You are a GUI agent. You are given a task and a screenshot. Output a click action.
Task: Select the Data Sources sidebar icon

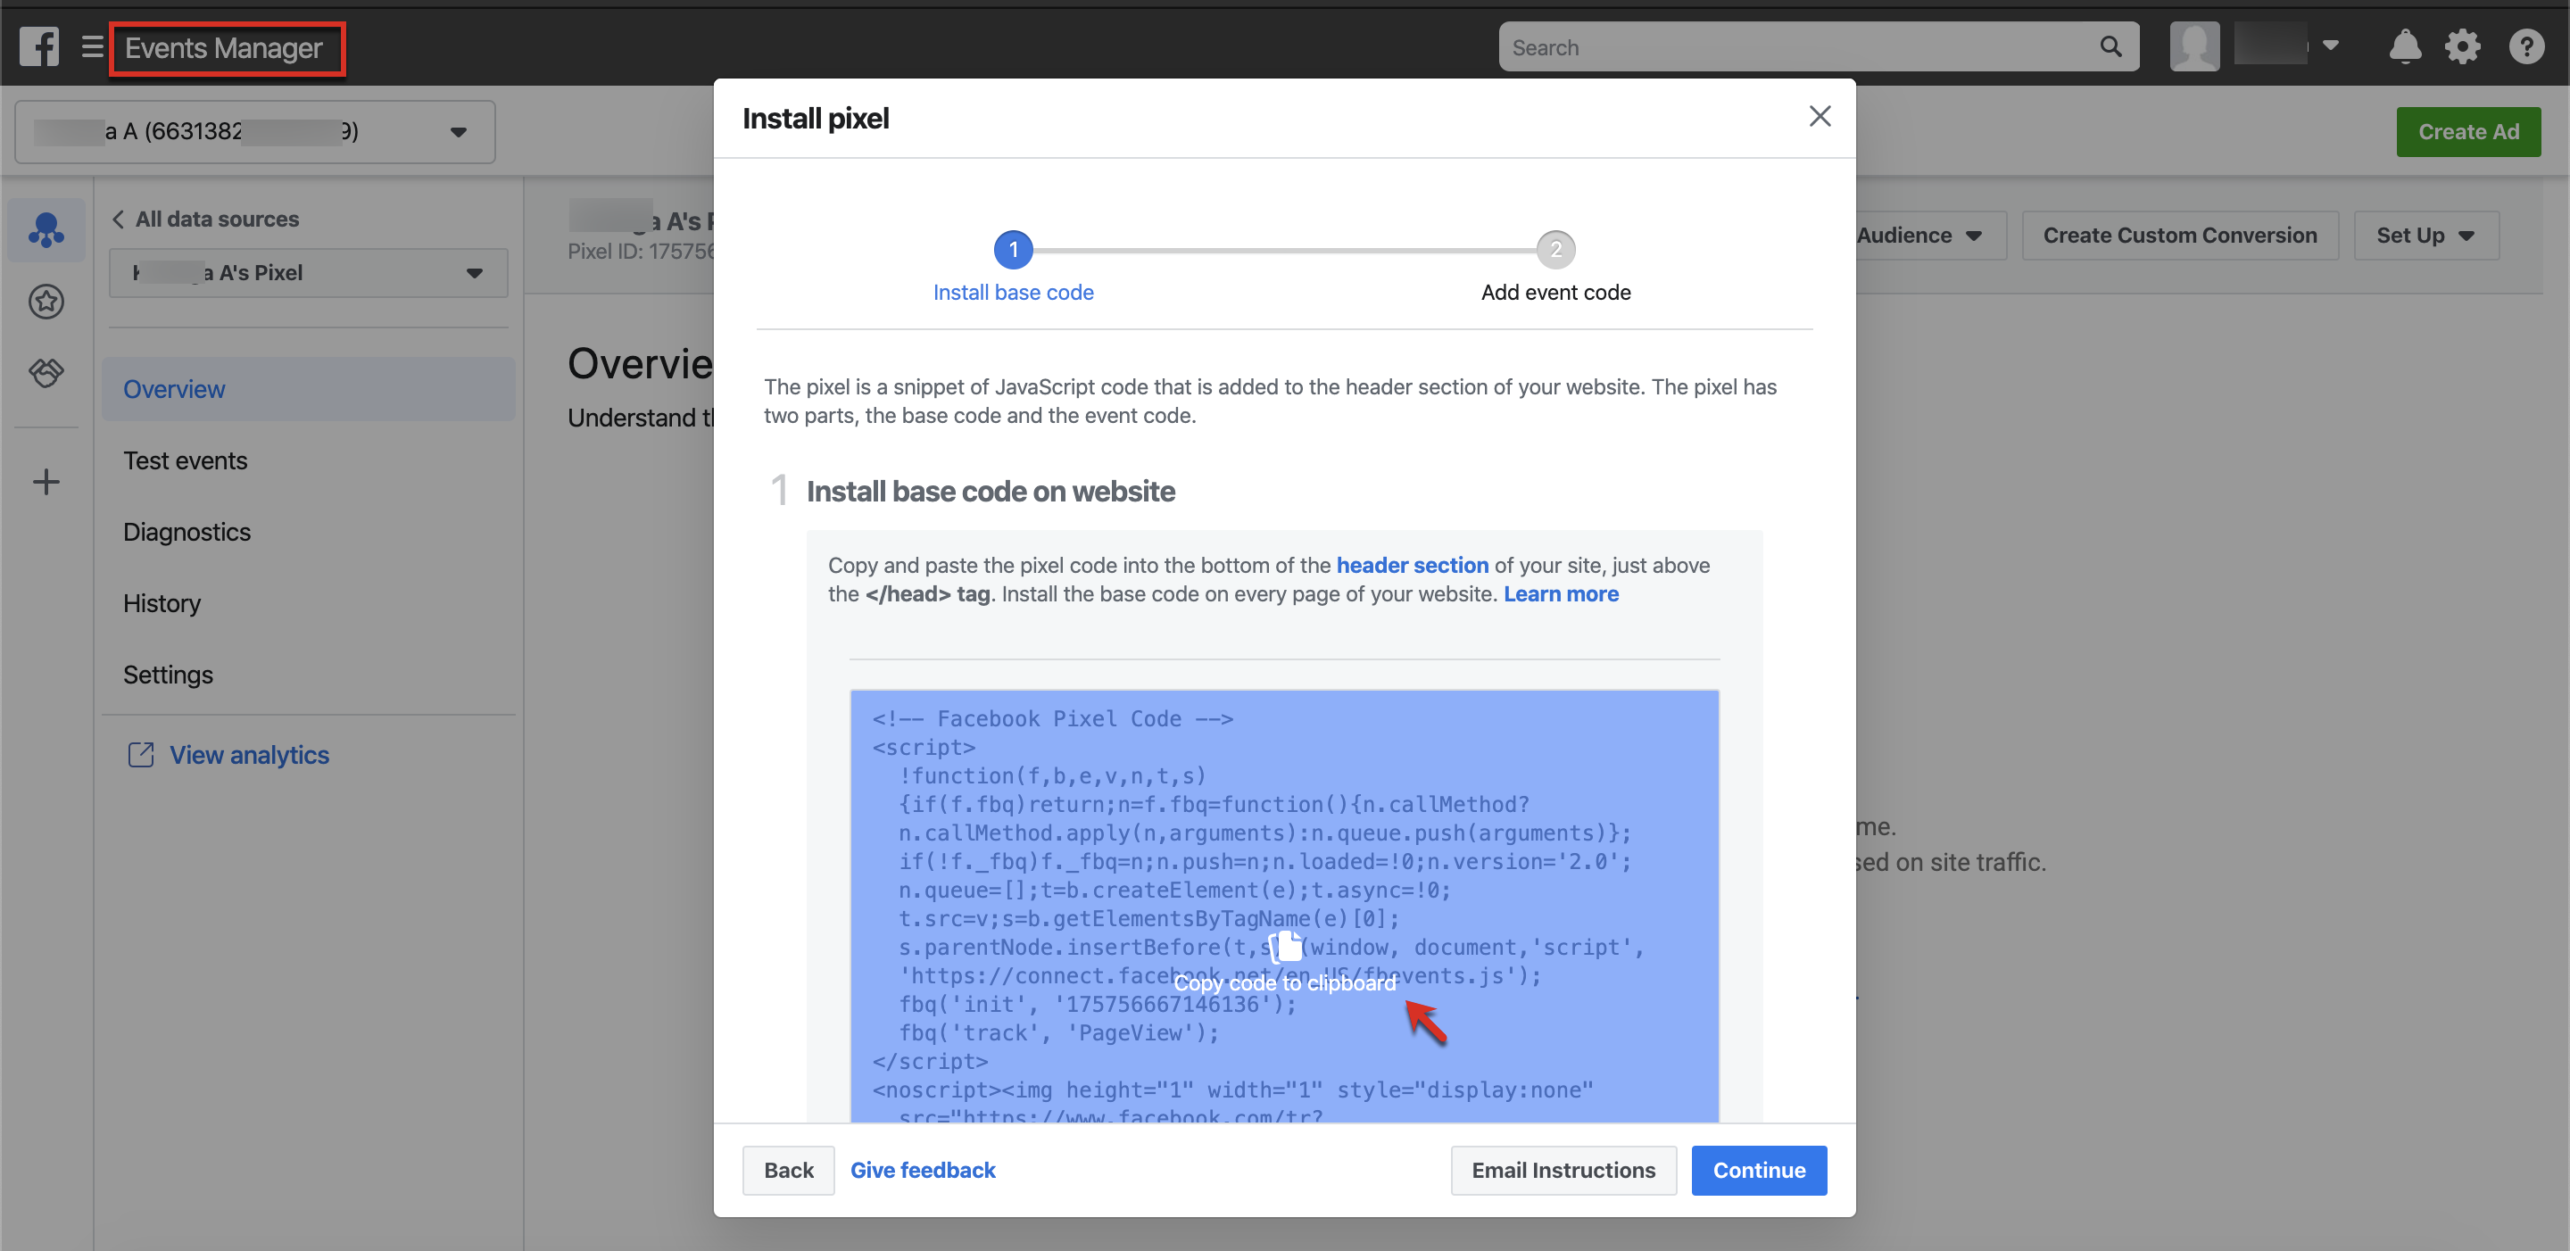pyautogui.click(x=46, y=229)
